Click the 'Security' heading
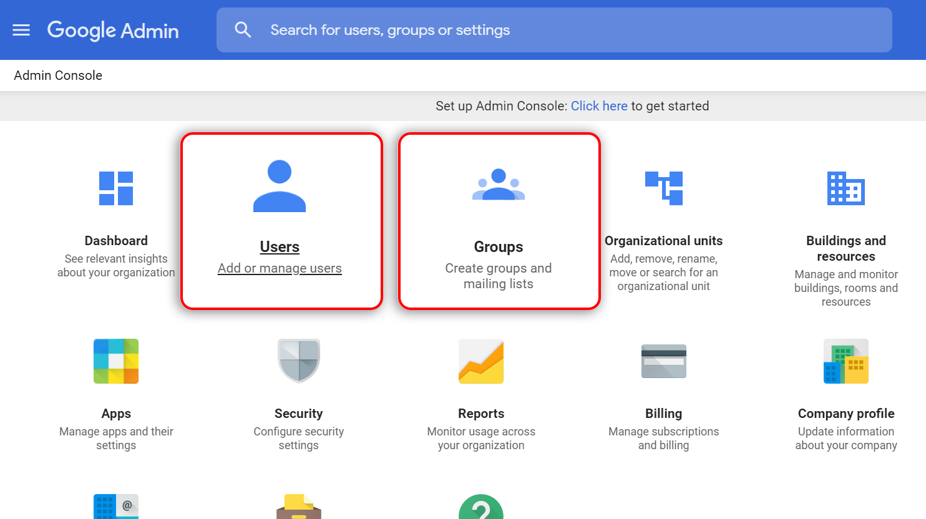 coord(299,414)
